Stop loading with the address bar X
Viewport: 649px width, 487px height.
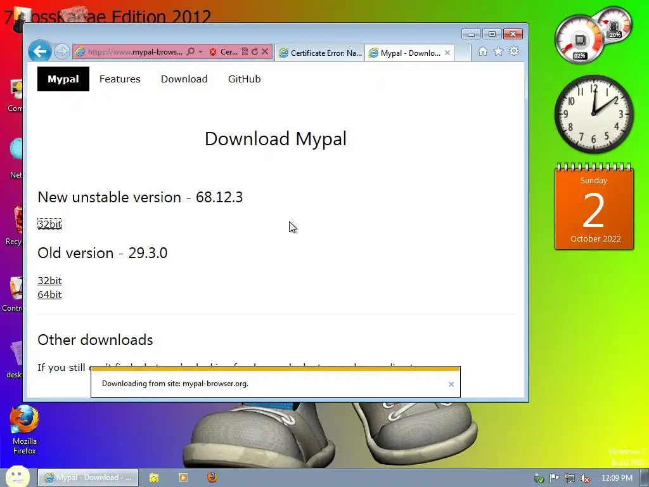coord(265,52)
